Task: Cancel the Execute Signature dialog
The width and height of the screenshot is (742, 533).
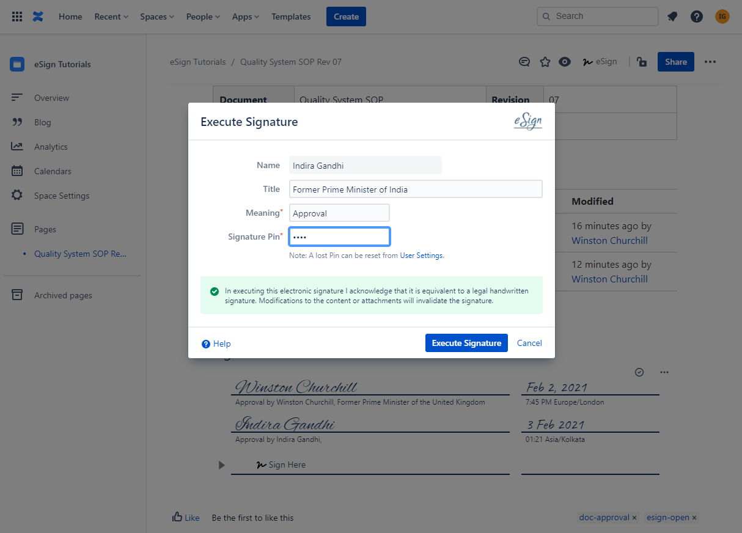Action: tap(529, 343)
